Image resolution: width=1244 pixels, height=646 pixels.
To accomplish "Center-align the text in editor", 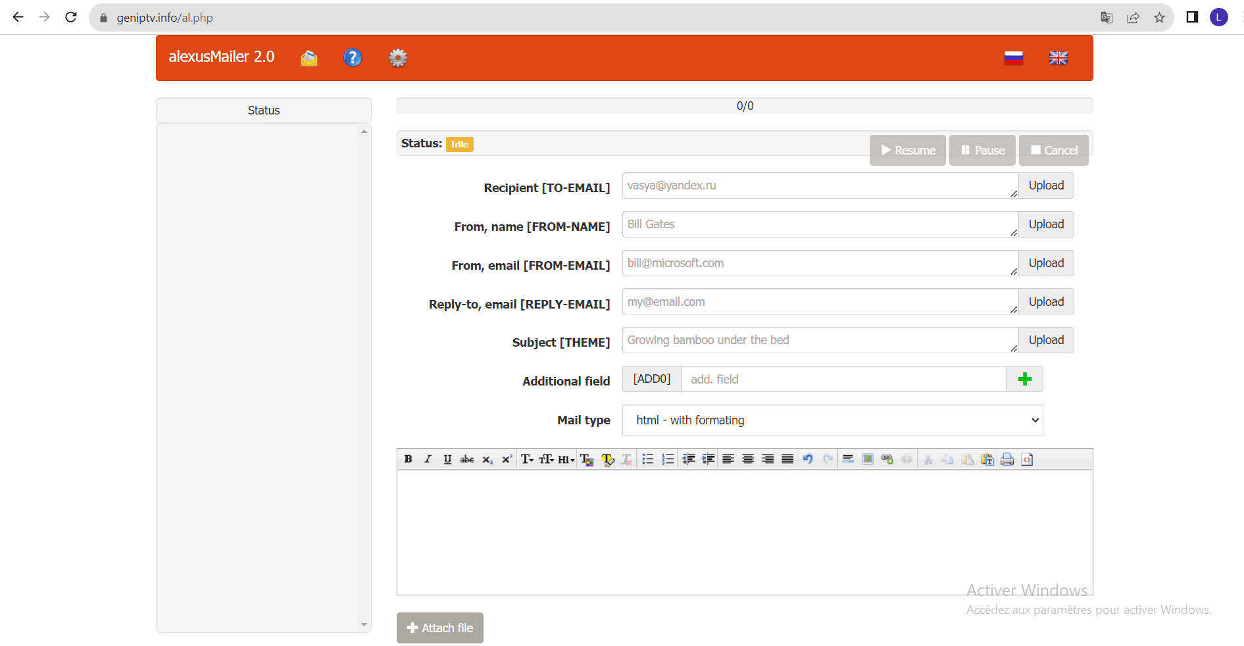I will [748, 459].
